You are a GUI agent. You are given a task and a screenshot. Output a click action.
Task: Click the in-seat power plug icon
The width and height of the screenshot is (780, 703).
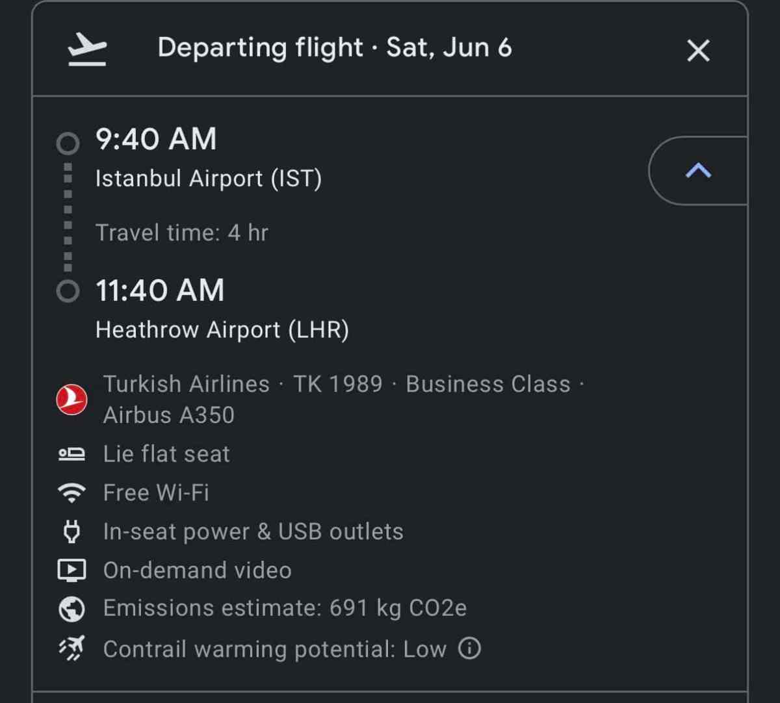(x=71, y=531)
